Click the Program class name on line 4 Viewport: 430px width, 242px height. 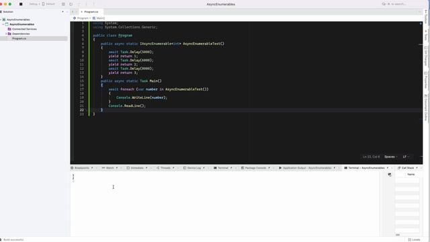pyautogui.click(x=126, y=36)
